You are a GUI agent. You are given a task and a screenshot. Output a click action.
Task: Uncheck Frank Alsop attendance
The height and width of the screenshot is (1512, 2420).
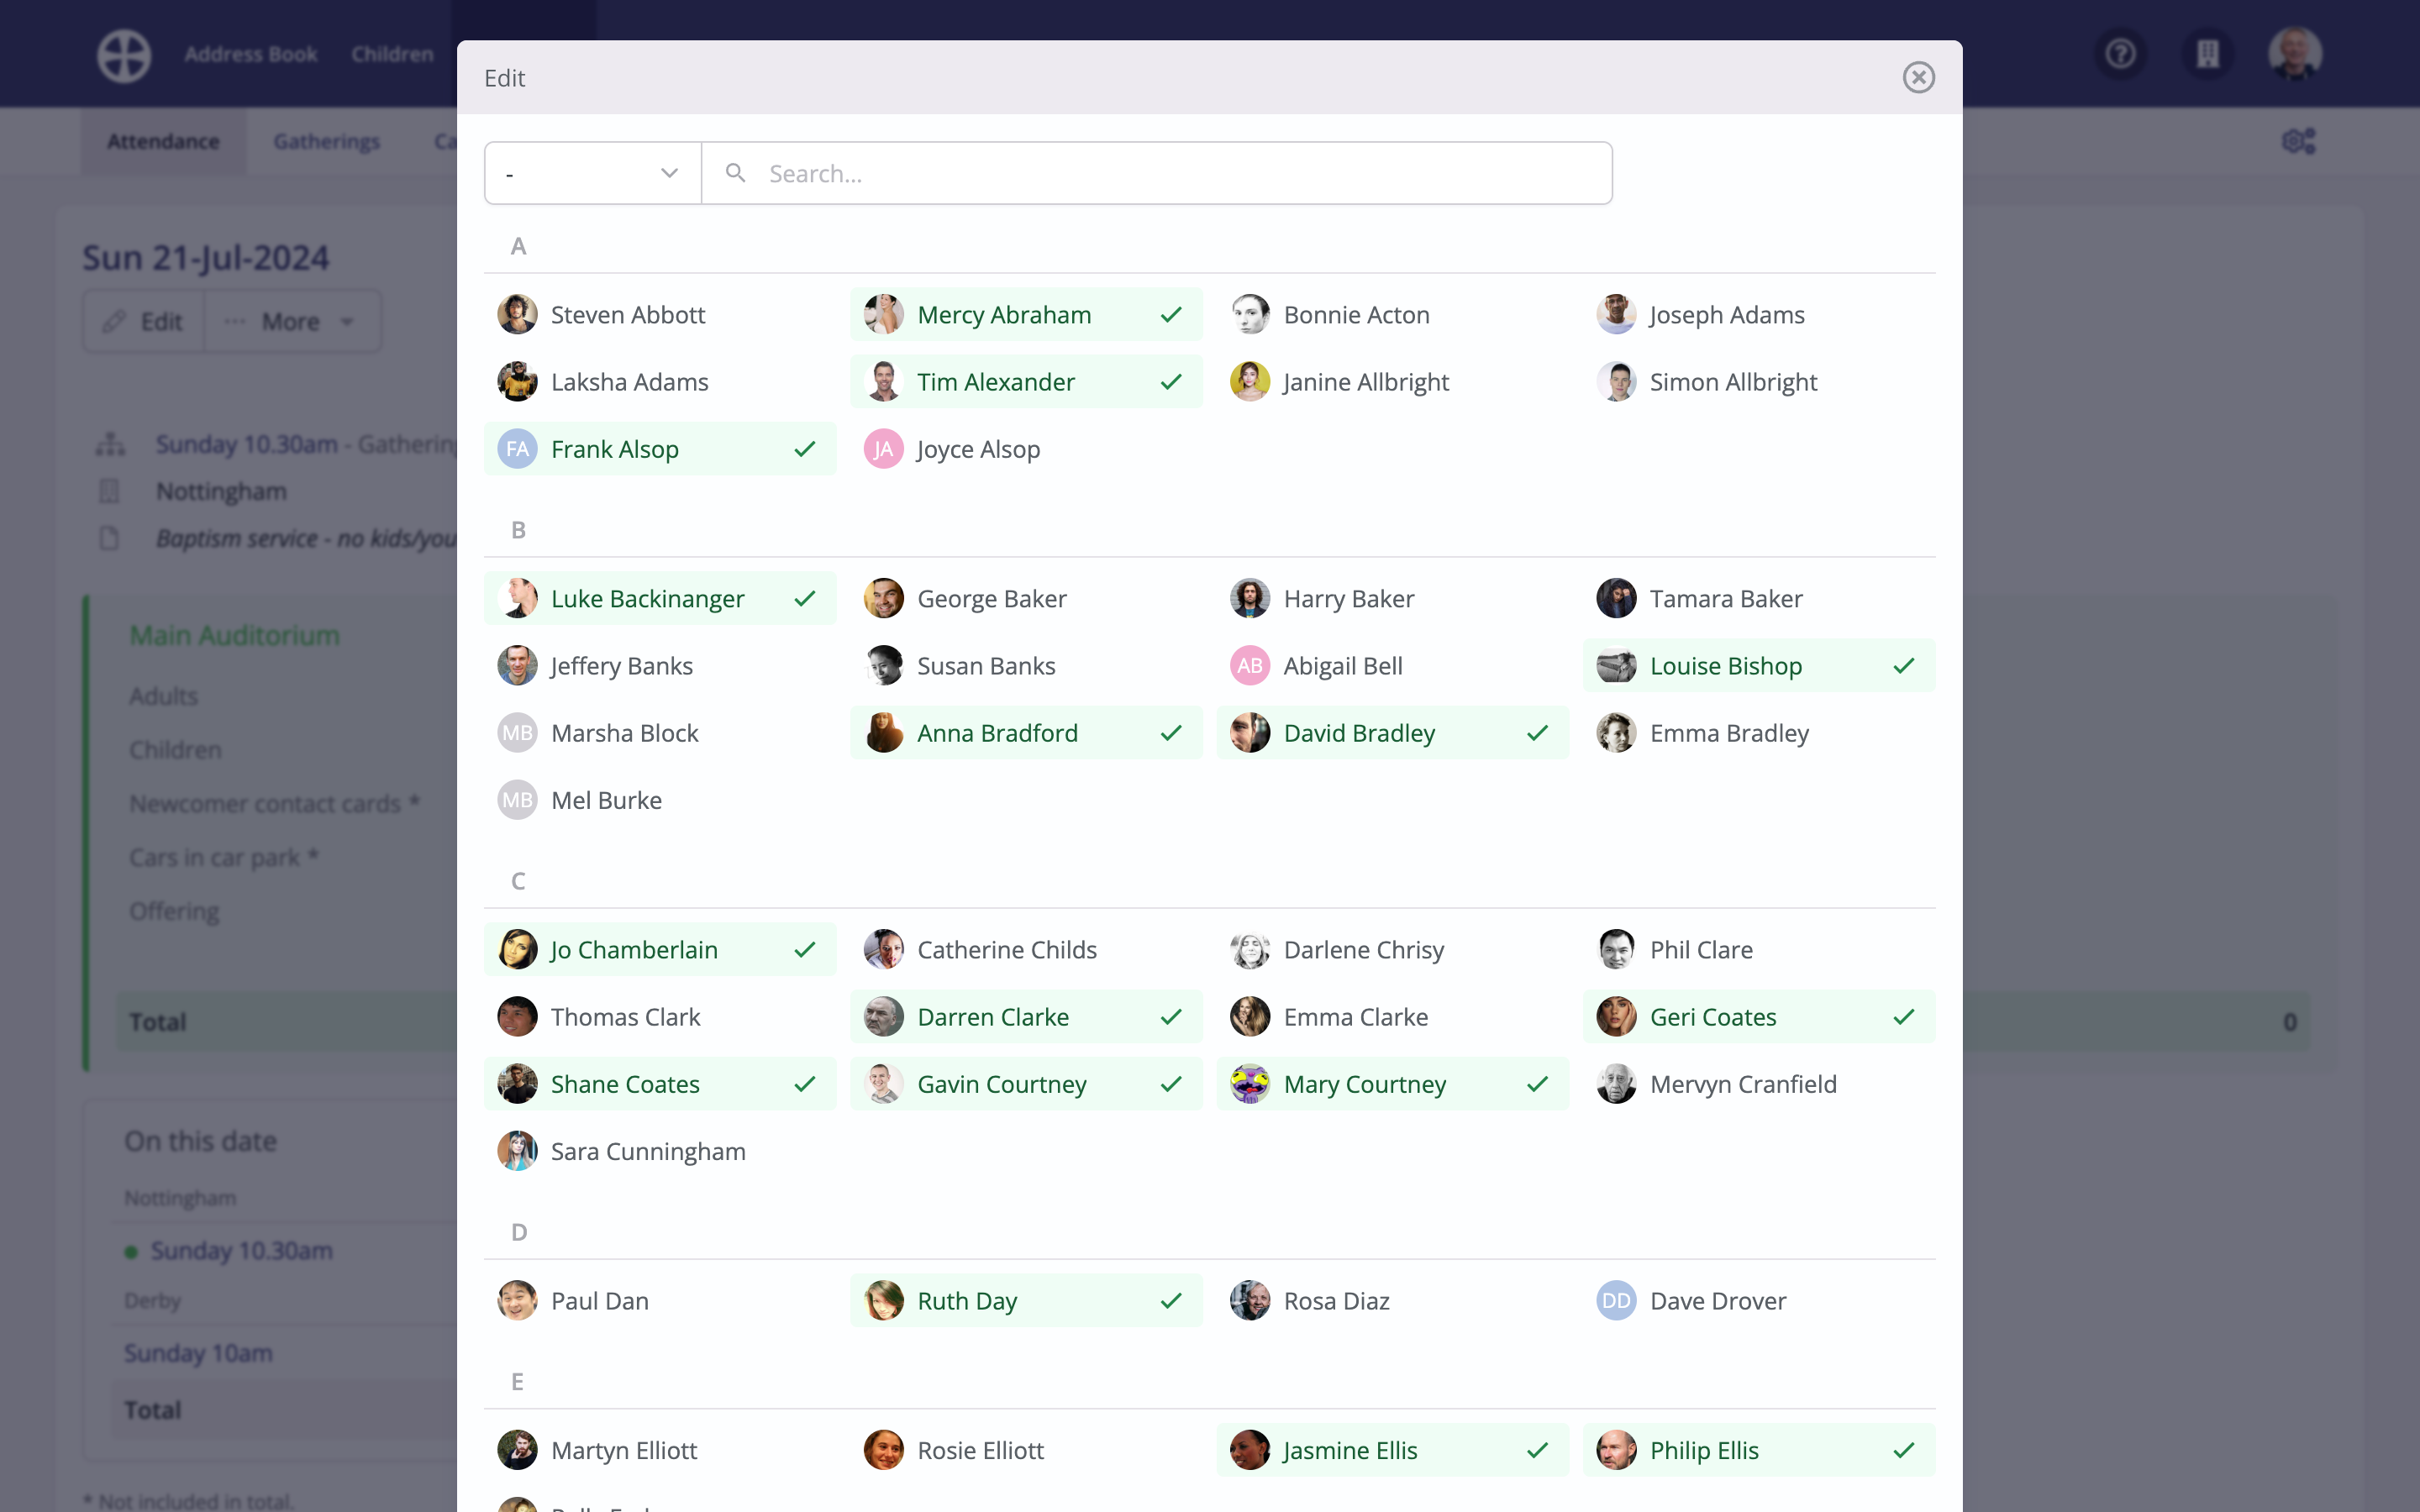tap(660, 449)
